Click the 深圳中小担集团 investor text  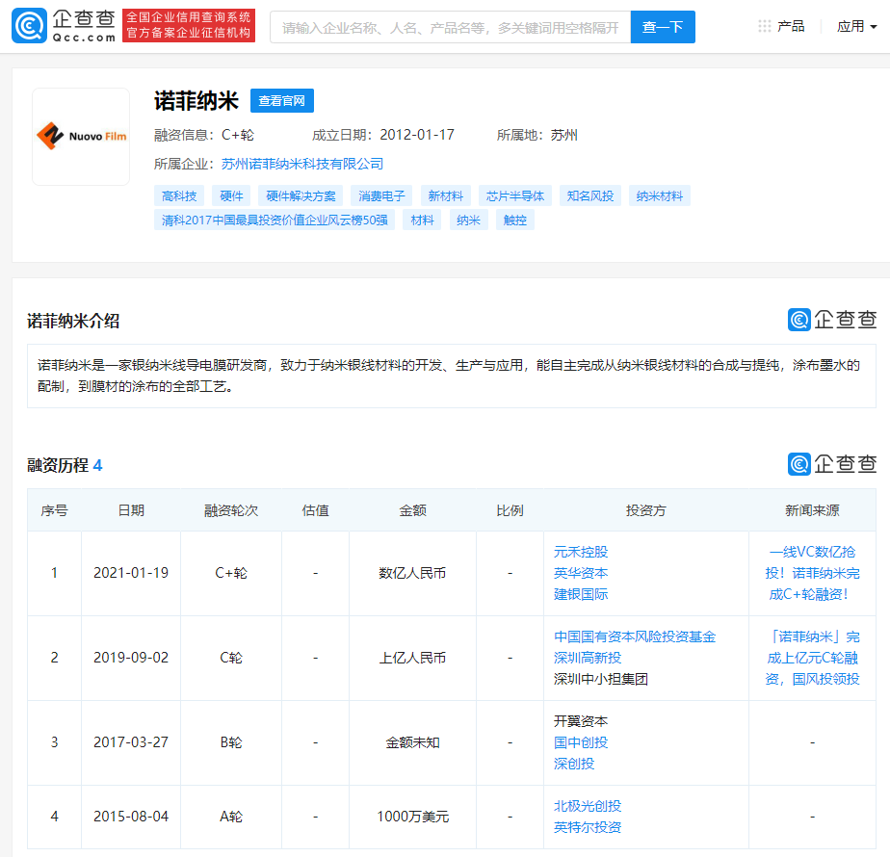pos(600,679)
